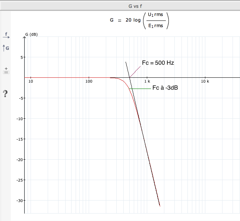This screenshot has height=221, width=240.
Task: Click the 1 k frequency axis label
Action: [147, 81]
